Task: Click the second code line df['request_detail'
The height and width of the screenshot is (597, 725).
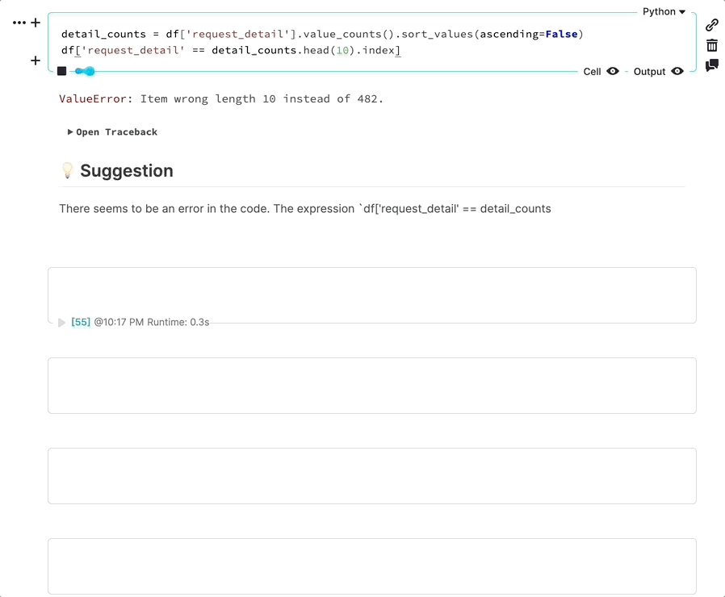Action: [231, 50]
